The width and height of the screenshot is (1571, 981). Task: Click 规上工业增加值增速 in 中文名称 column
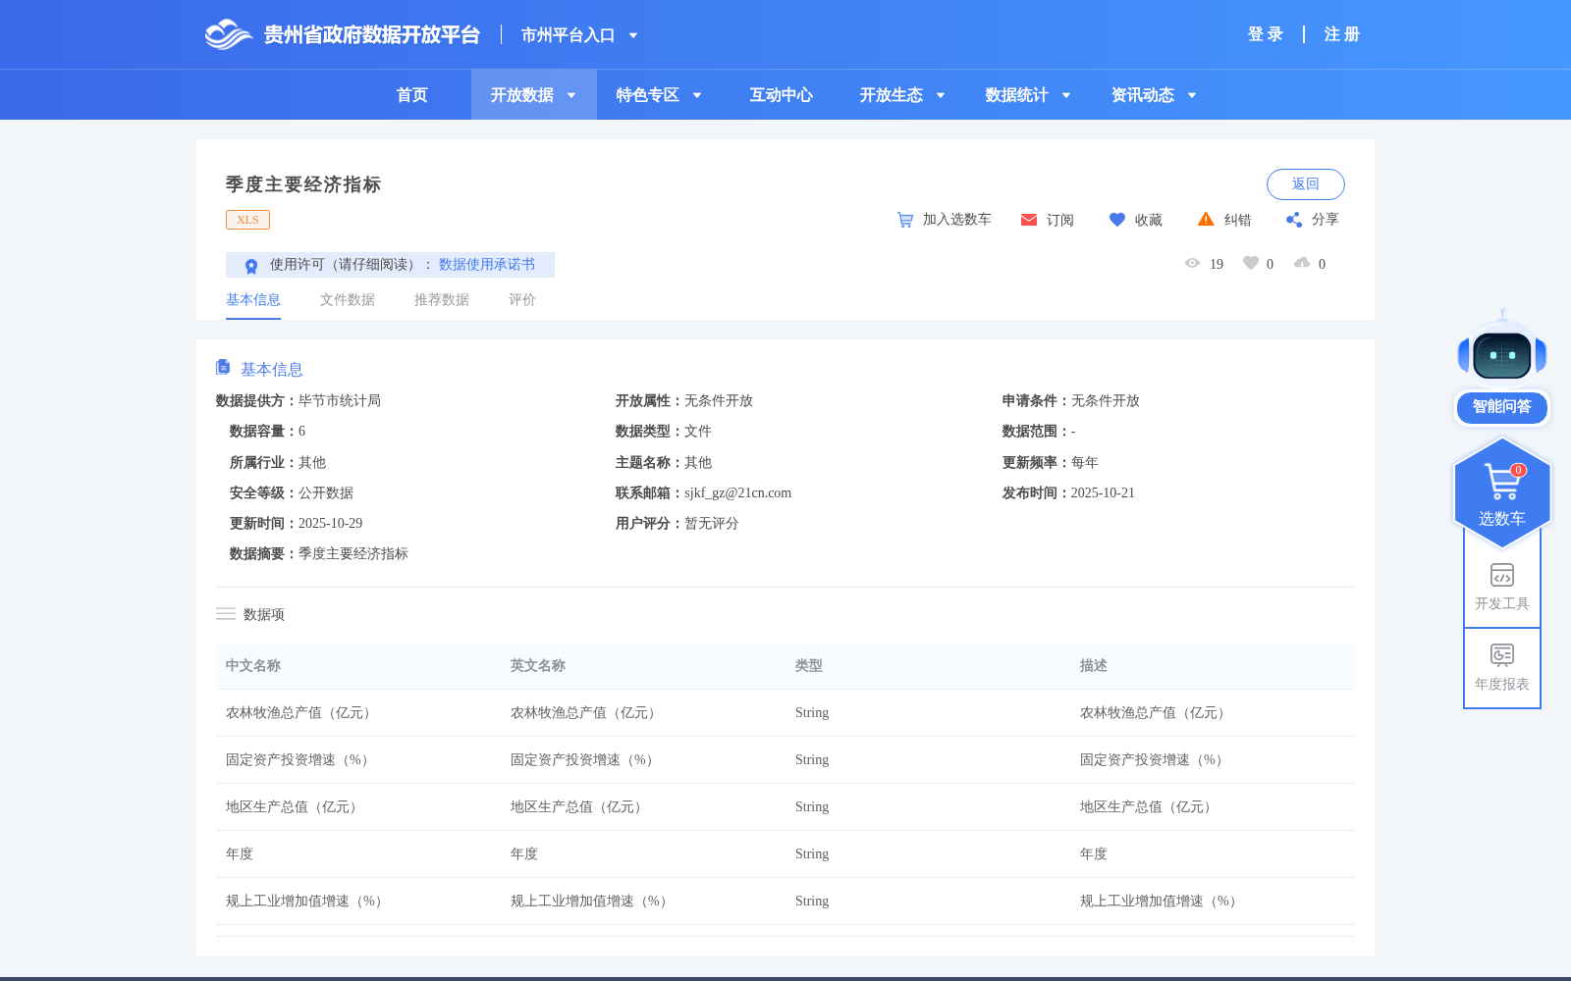pyautogui.click(x=308, y=902)
